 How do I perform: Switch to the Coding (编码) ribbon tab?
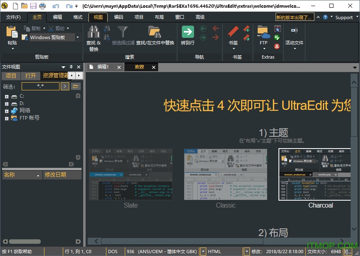click(119, 17)
